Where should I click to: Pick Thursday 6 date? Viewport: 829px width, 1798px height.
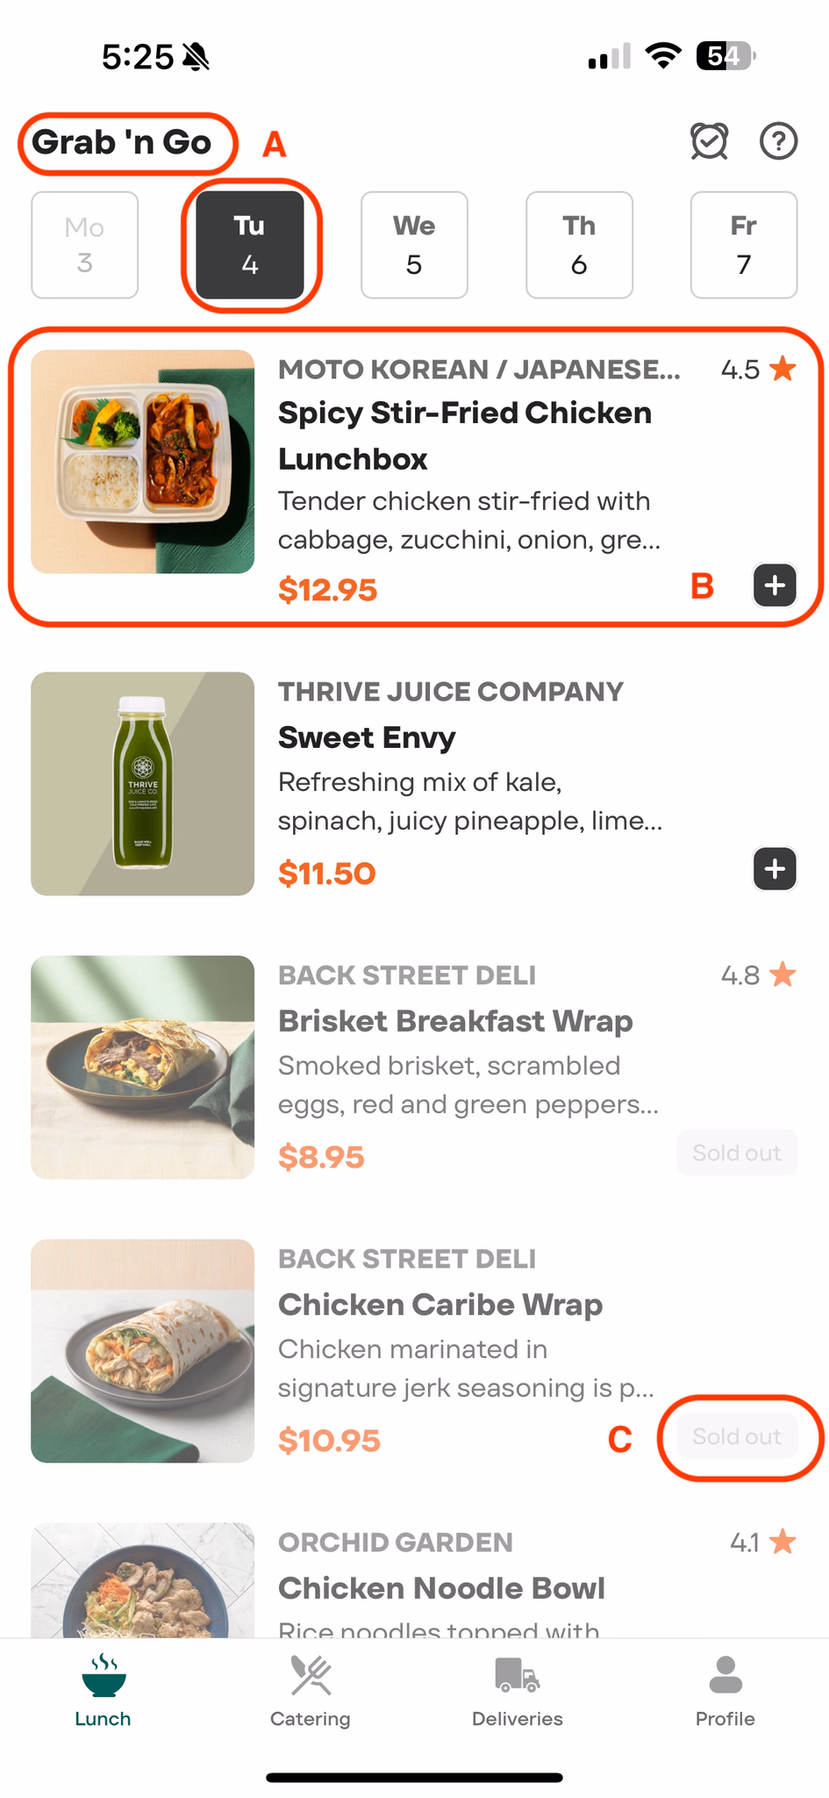pos(579,245)
